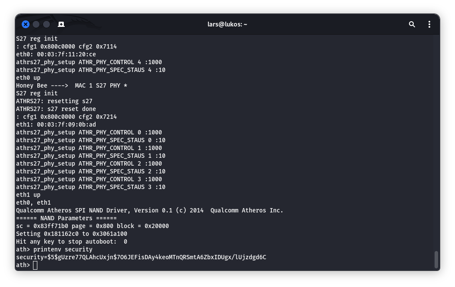Click the vertical scrollbar thumb at the bottom right

(x=436, y=259)
